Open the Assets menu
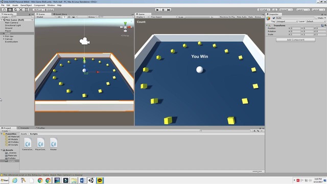 pos(15,5)
